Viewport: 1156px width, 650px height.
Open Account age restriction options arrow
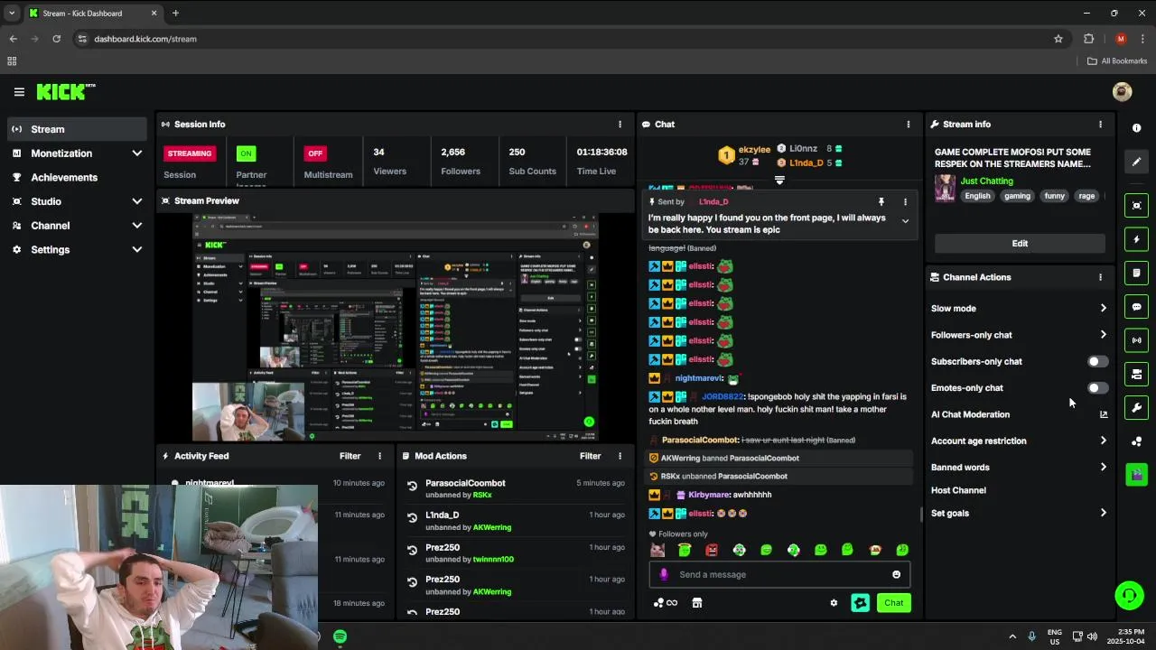1103,441
